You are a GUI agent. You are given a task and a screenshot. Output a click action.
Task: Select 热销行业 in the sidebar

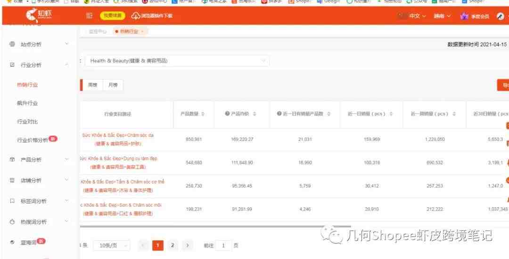click(27, 85)
